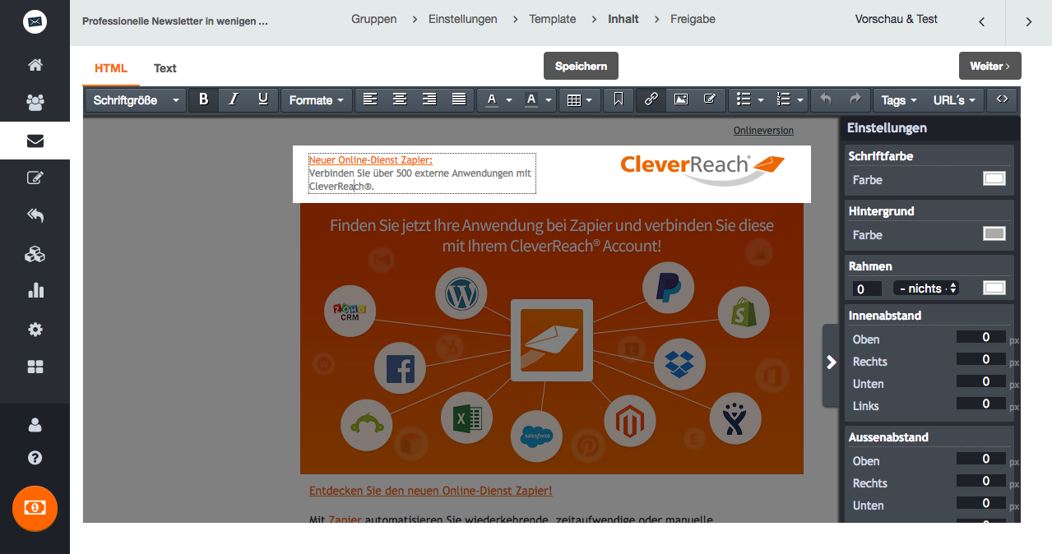Toggle underline formatting

pyautogui.click(x=263, y=99)
